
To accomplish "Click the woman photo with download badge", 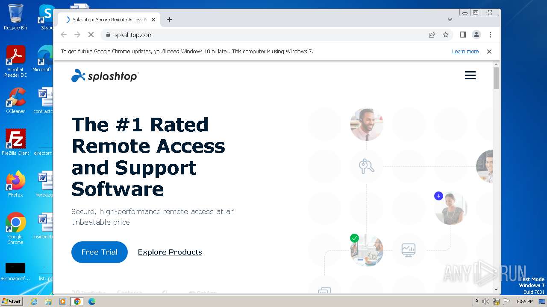I will coord(451,208).
